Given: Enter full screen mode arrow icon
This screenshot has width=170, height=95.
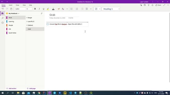Looking at the screenshot, I should click(x=164, y=5).
